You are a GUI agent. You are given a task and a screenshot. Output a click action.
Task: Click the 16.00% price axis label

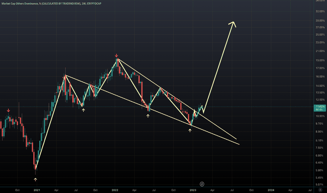(320, 76)
